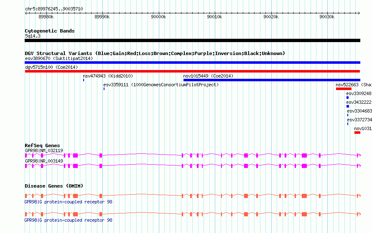Click the 89980k ruler position
372x233 pixels.
pyautogui.click(x=46, y=17)
